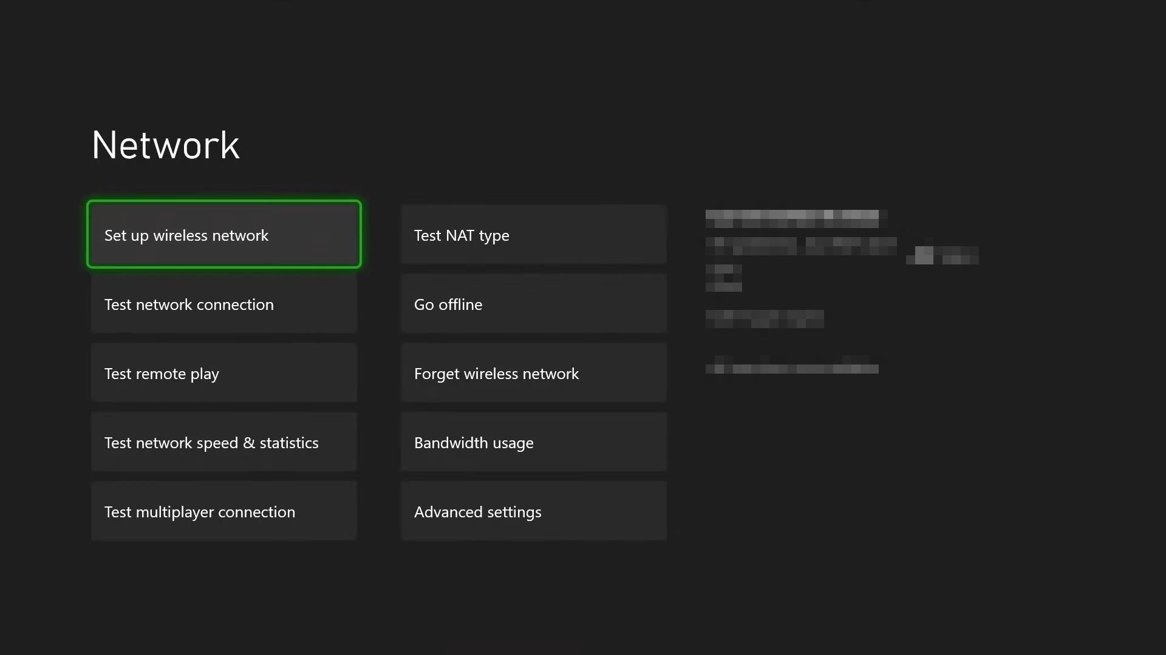Run Test multiplayer connection
The width and height of the screenshot is (1166, 655).
[223, 511]
